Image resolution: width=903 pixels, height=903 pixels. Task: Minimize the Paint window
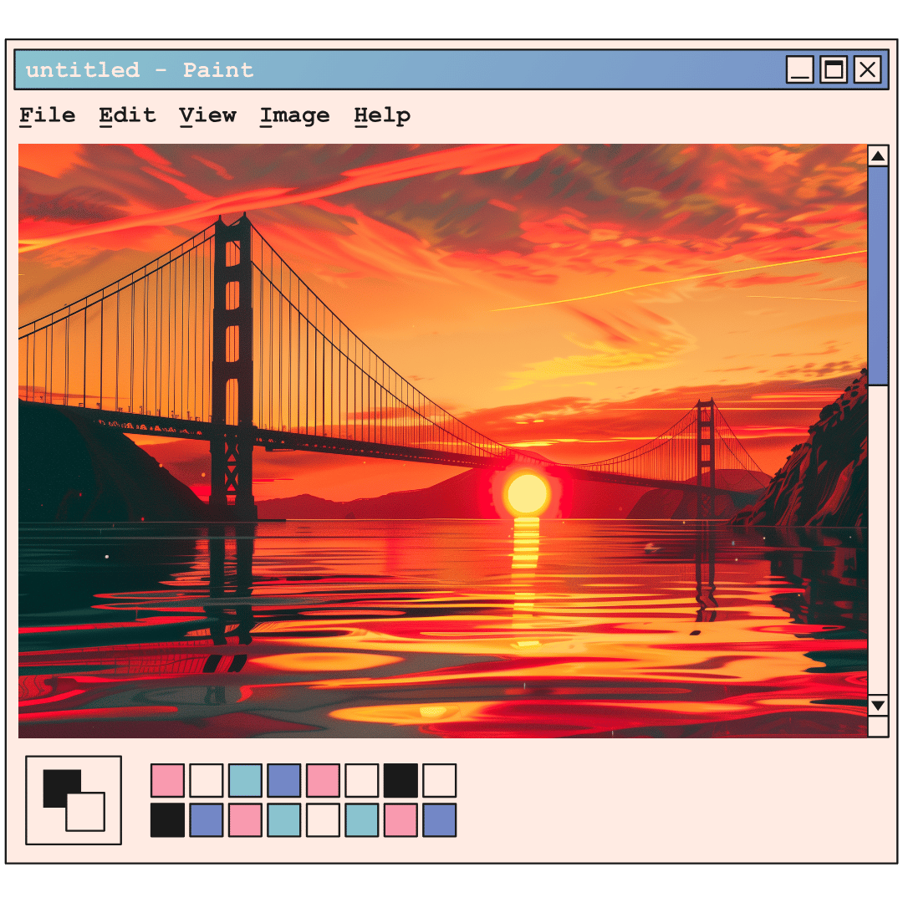pos(800,69)
